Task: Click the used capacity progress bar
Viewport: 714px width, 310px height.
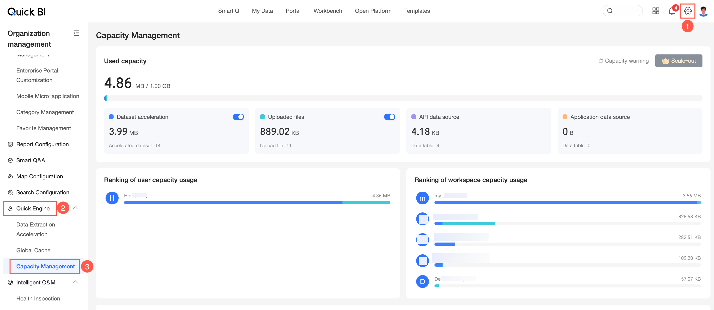Action: [403, 98]
